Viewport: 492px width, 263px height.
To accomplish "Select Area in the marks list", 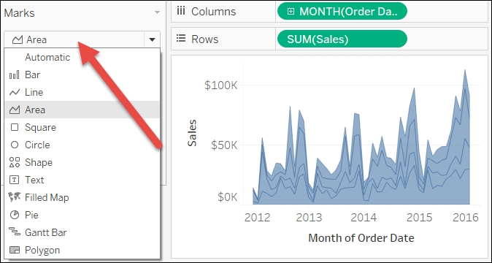I will click(82, 110).
